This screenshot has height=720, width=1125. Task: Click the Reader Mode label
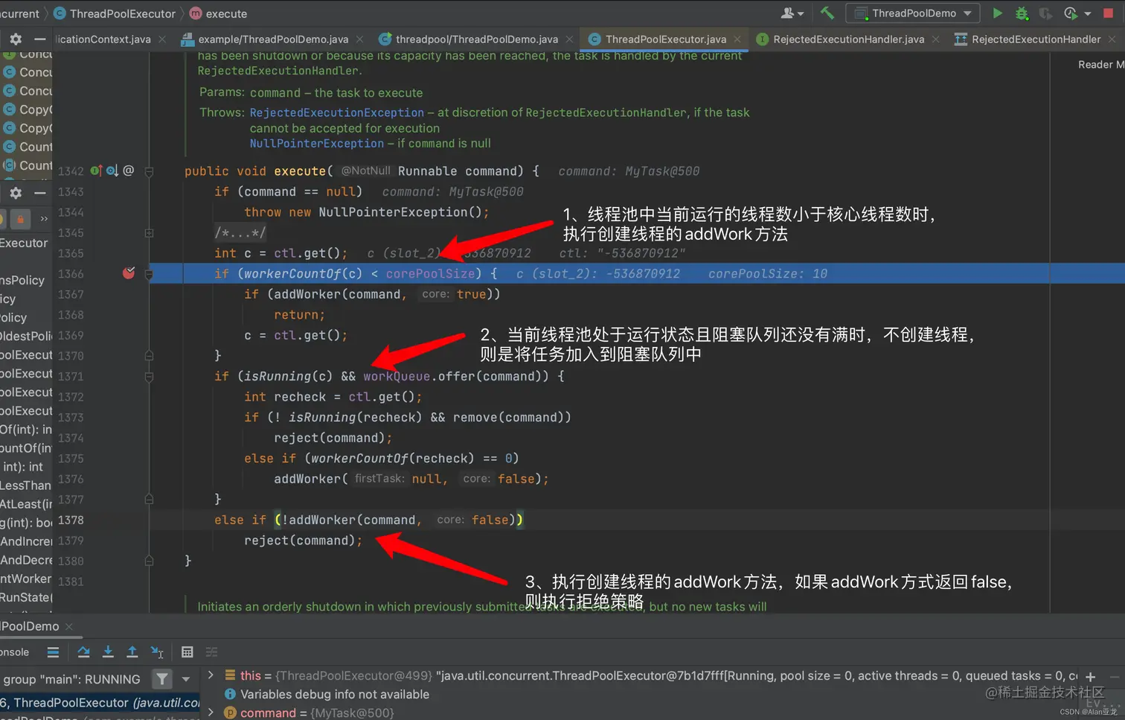coord(1100,65)
